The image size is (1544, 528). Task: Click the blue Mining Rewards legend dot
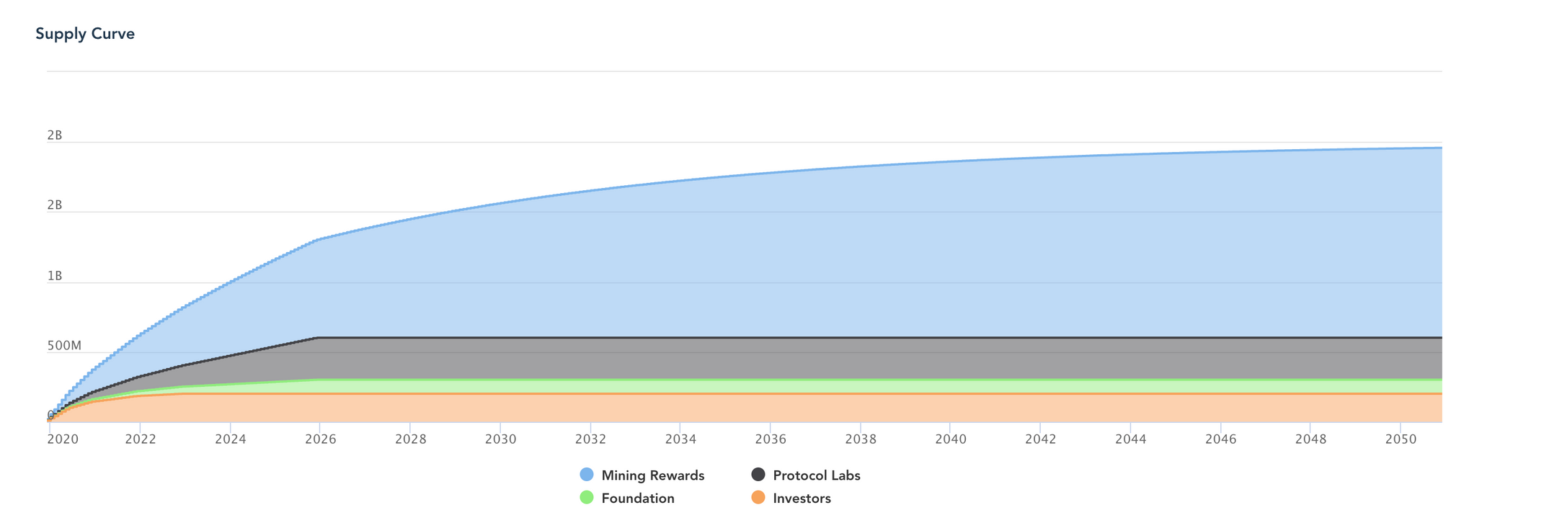[x=587, y=475]
